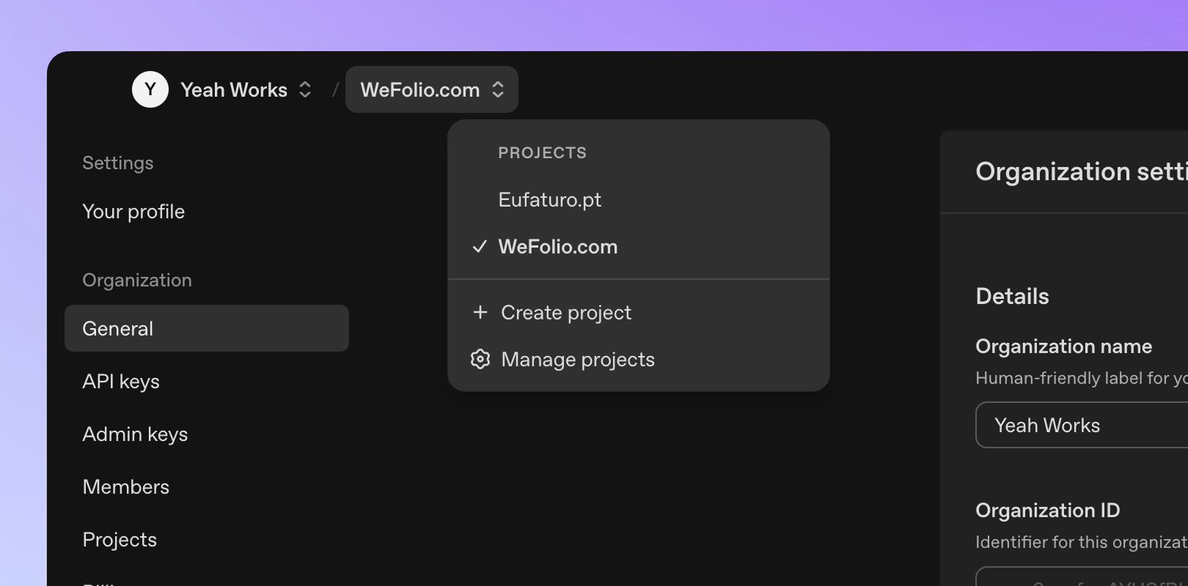Open the General organization settings
This screenshot has width=1188, height=586.
(x=118, y=328)
